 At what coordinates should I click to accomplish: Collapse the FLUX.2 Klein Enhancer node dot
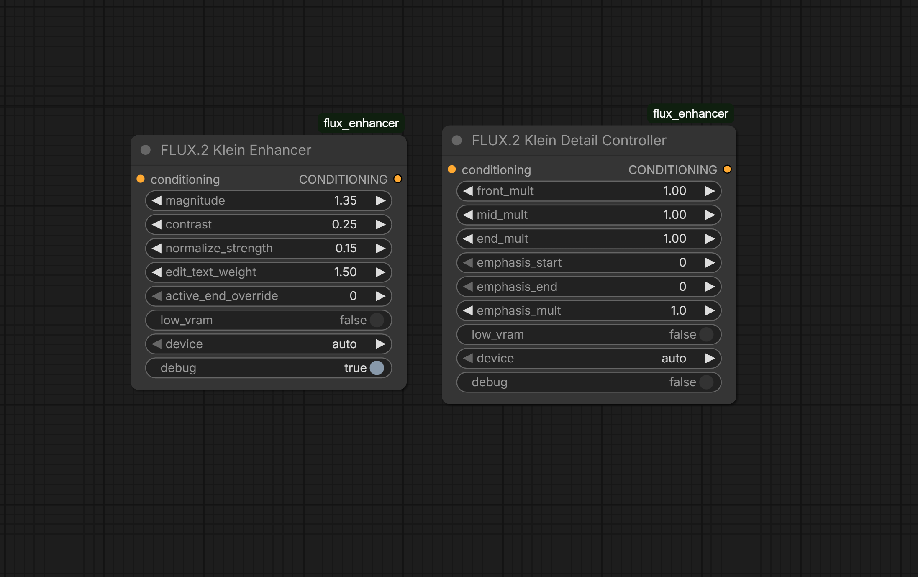(x=146, y=150)
